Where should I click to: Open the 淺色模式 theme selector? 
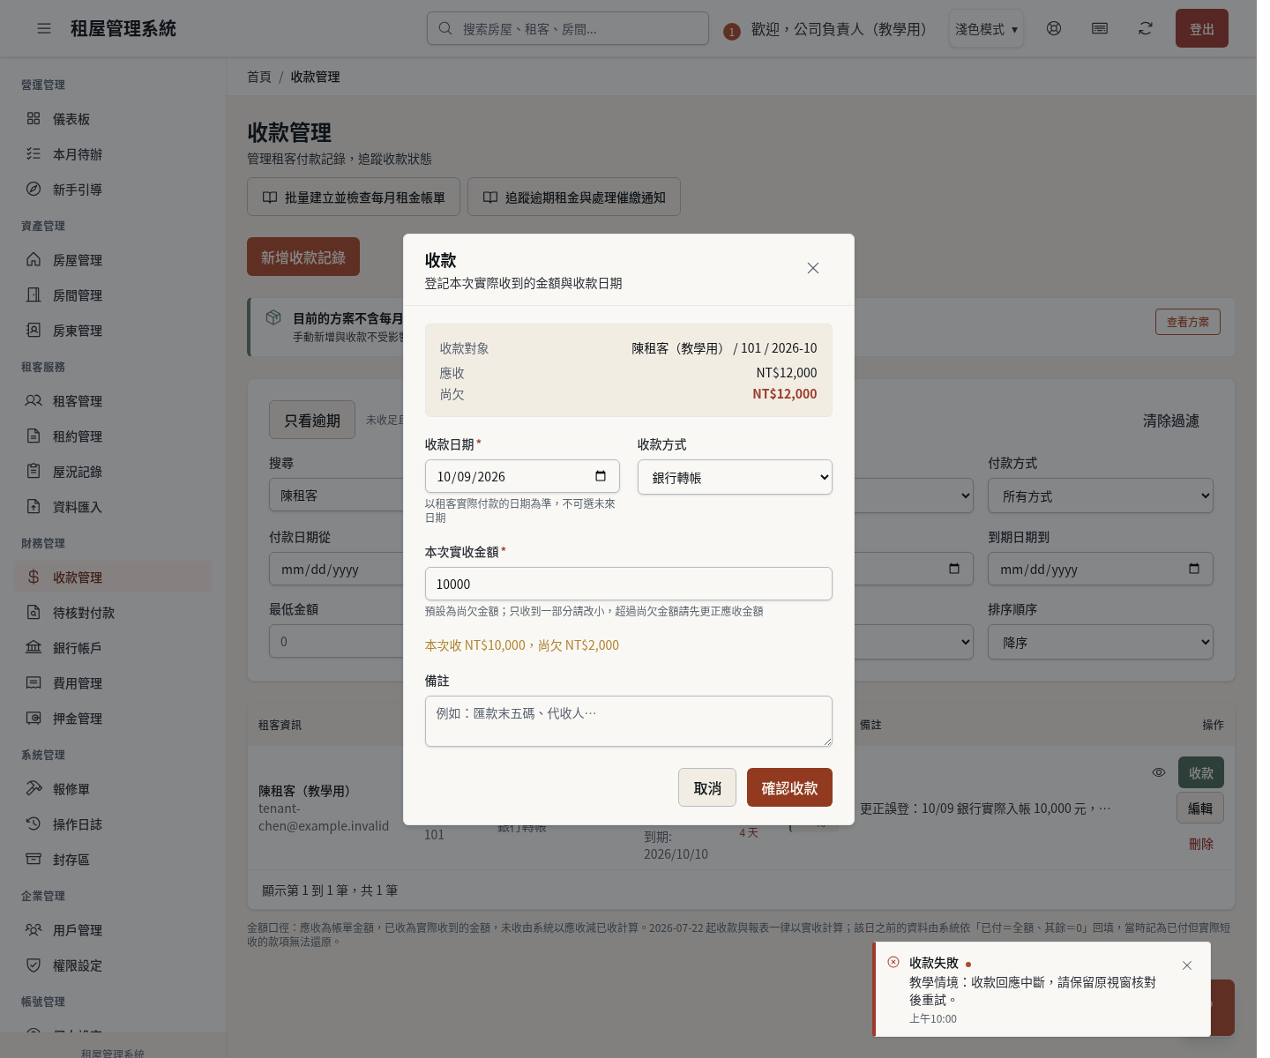(x=986, y=29)
